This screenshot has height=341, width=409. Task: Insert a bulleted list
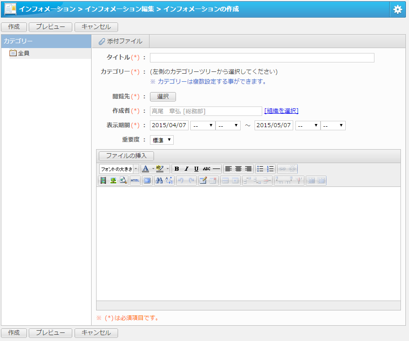pyautogui.click(x=260, y=169)
